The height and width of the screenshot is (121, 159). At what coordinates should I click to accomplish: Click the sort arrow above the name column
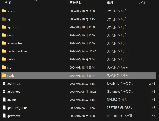(36, 1)
